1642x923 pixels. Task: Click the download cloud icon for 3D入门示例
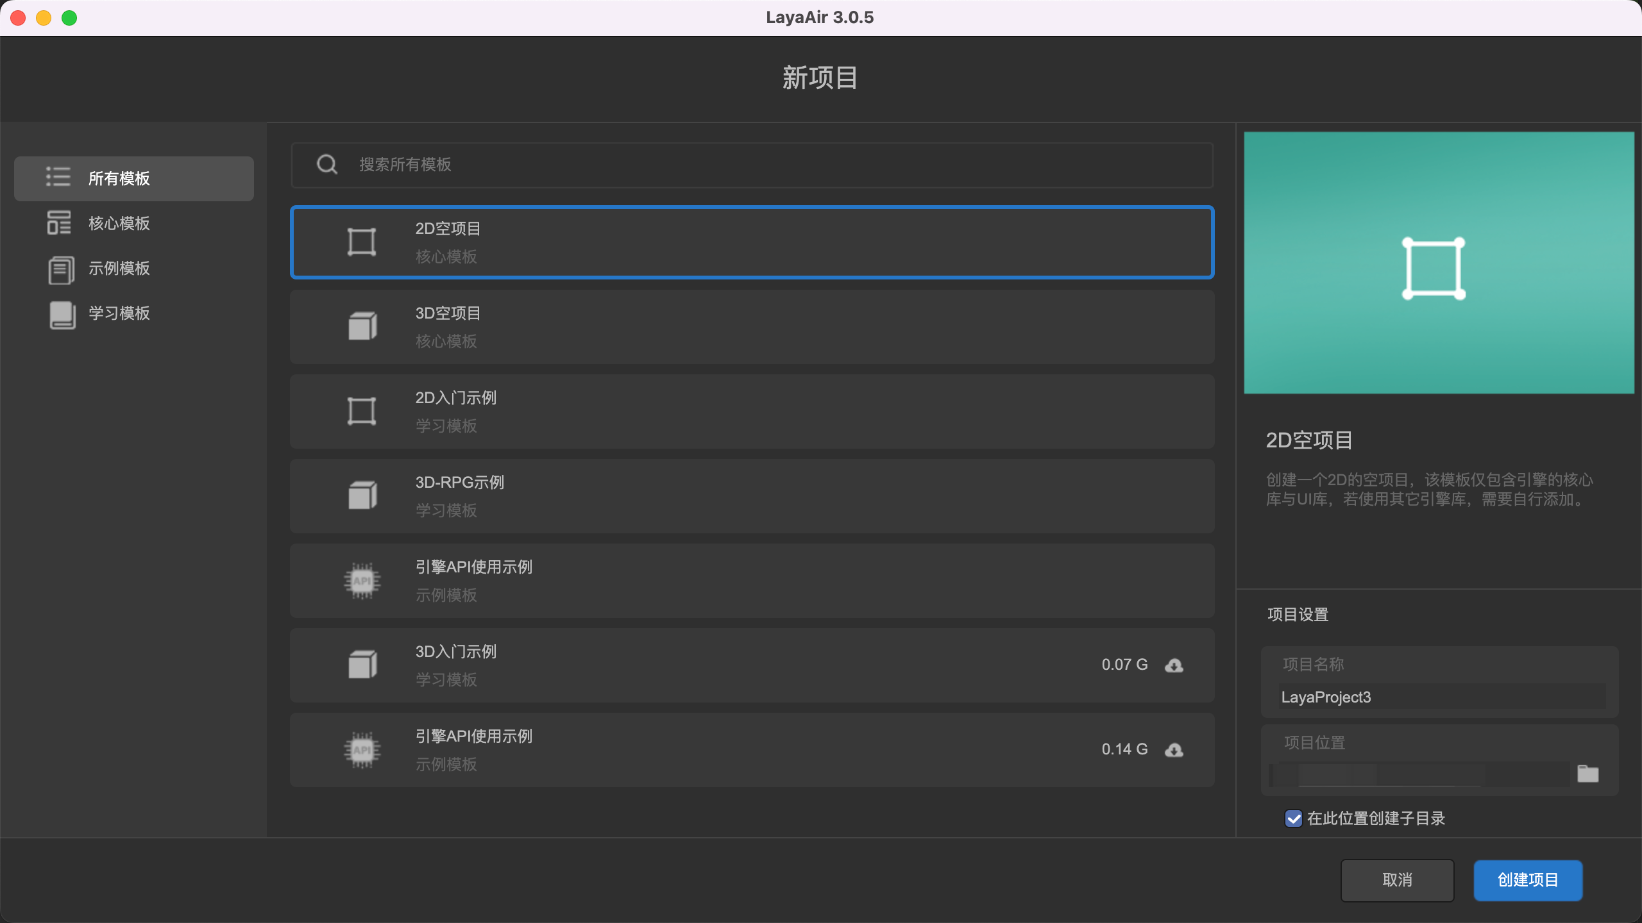[1174, 665]
